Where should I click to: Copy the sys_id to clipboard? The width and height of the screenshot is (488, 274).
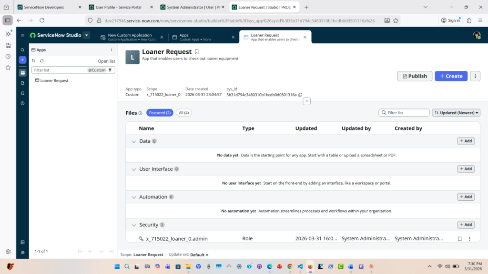[300, 95]
